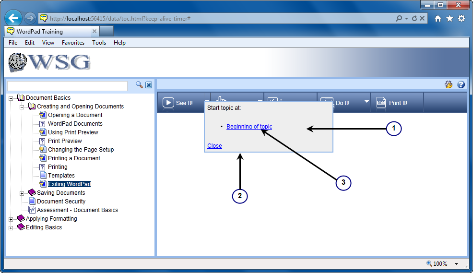The image size is (473, 273).
Task: Select the Printing a Document topic
Action: pyautogui.click(x=74, y=158)
